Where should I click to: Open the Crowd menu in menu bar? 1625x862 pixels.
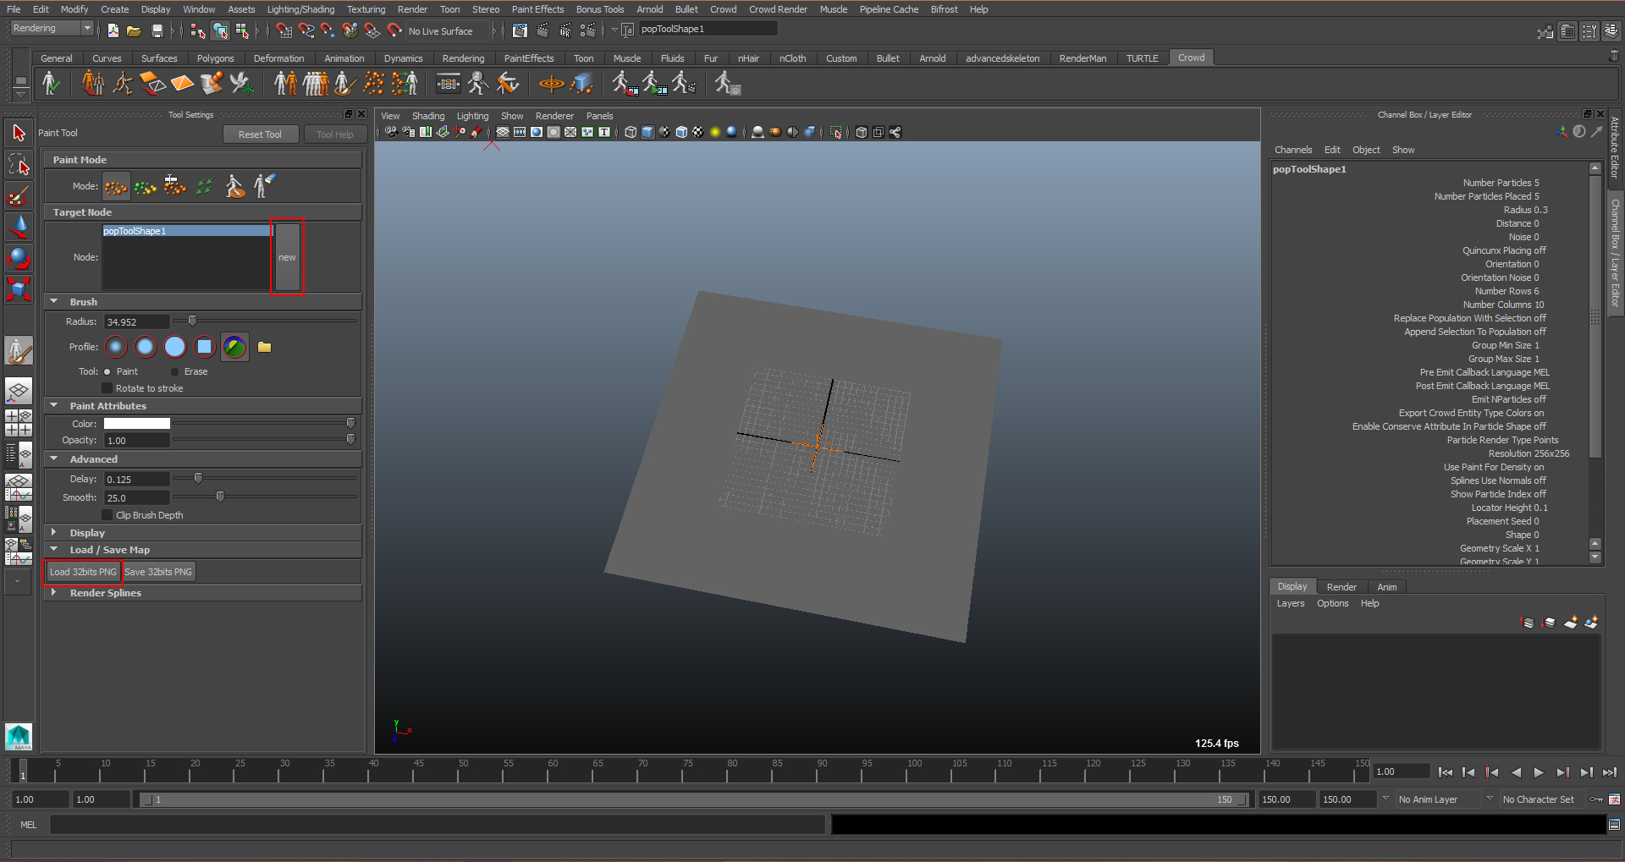(x=723, y=9)
